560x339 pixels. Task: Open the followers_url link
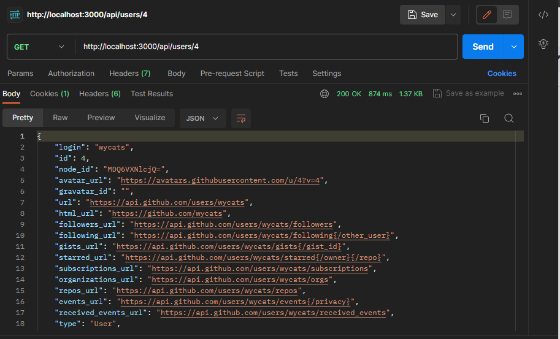(x=234, y=224)
